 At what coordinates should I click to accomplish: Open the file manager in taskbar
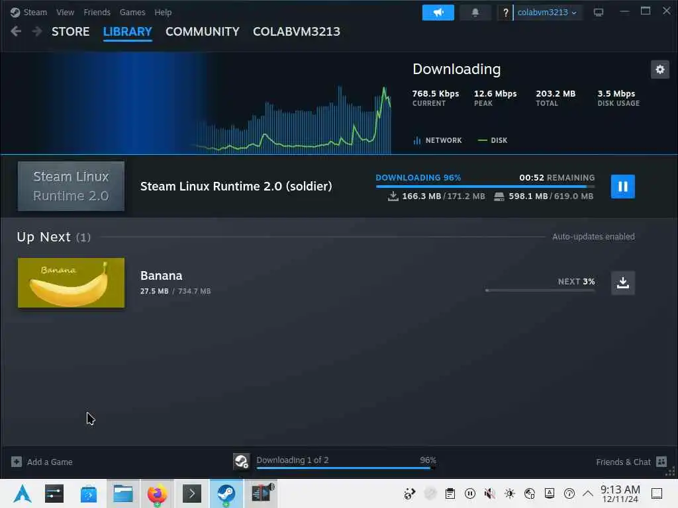pos(123,493)
